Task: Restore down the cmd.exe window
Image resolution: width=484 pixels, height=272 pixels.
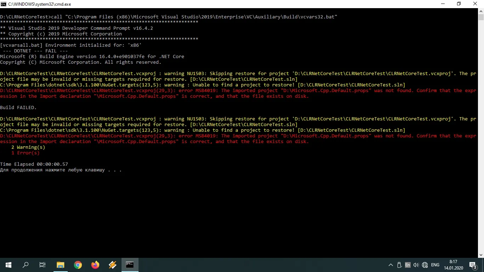Action: click(459, 4)
